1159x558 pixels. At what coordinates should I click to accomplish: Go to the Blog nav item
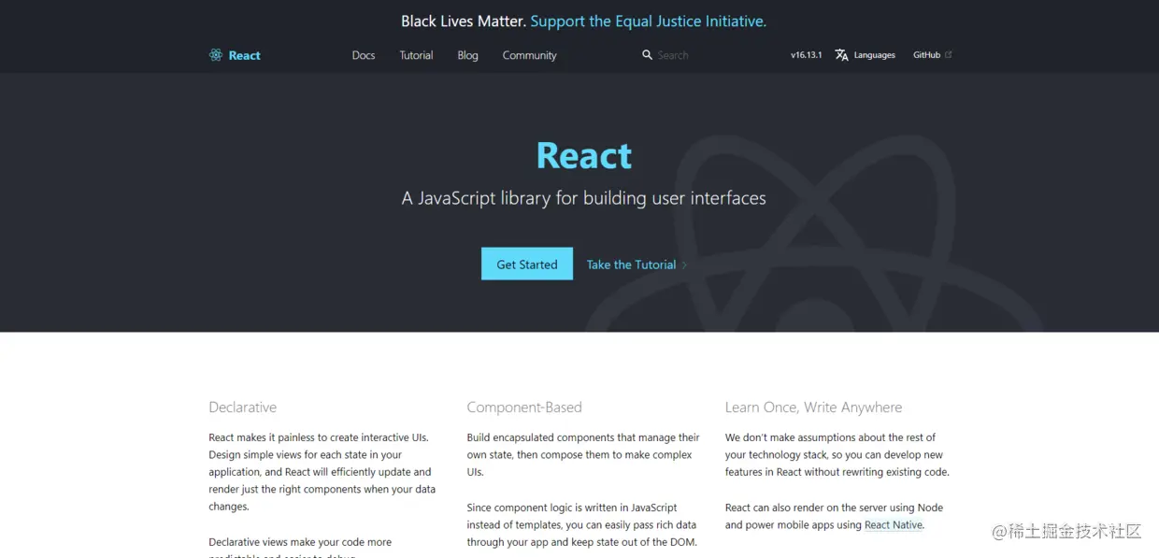pos(467,55)
